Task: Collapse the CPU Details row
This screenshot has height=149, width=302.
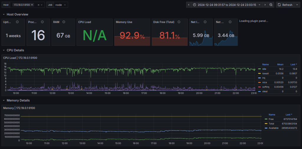Action: tap(4, 50)
